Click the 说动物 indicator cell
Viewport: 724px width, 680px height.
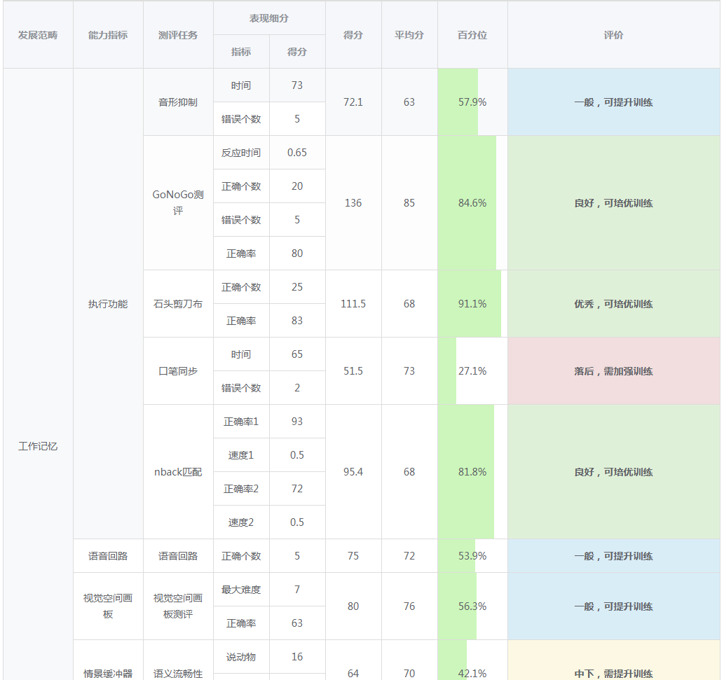[x=241, y=656]
